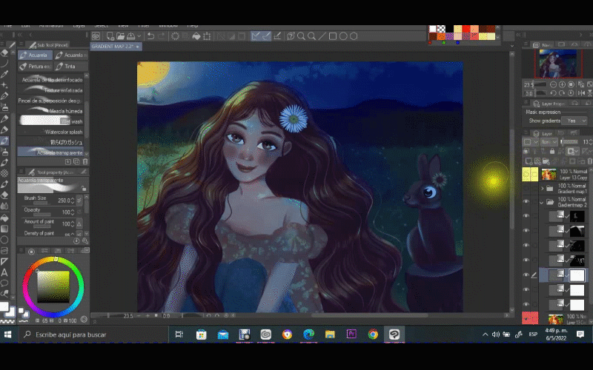This screenshot has width=593, height=370.
Task: Toggle the eye on the selected mask layer
Action: tap(527, 275)
